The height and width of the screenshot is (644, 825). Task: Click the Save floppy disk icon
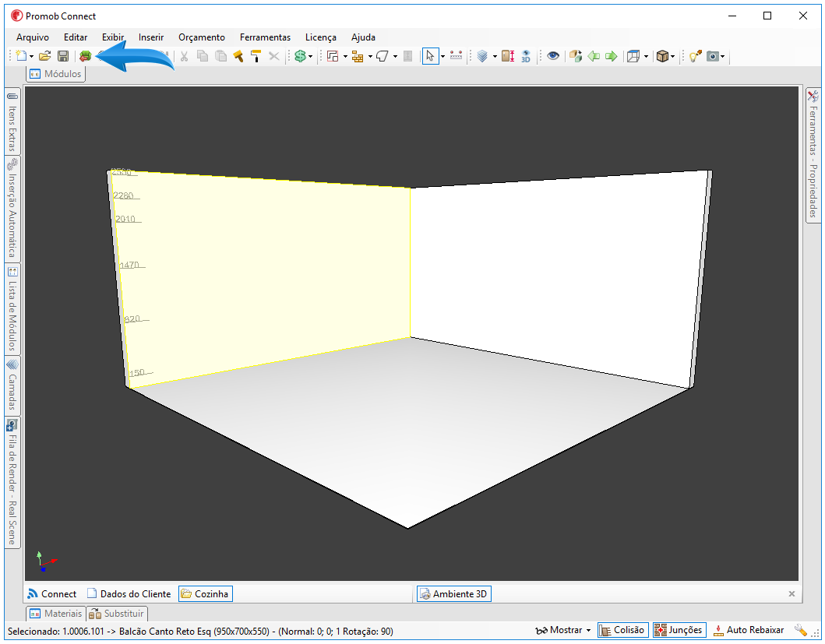coord(63,56)
